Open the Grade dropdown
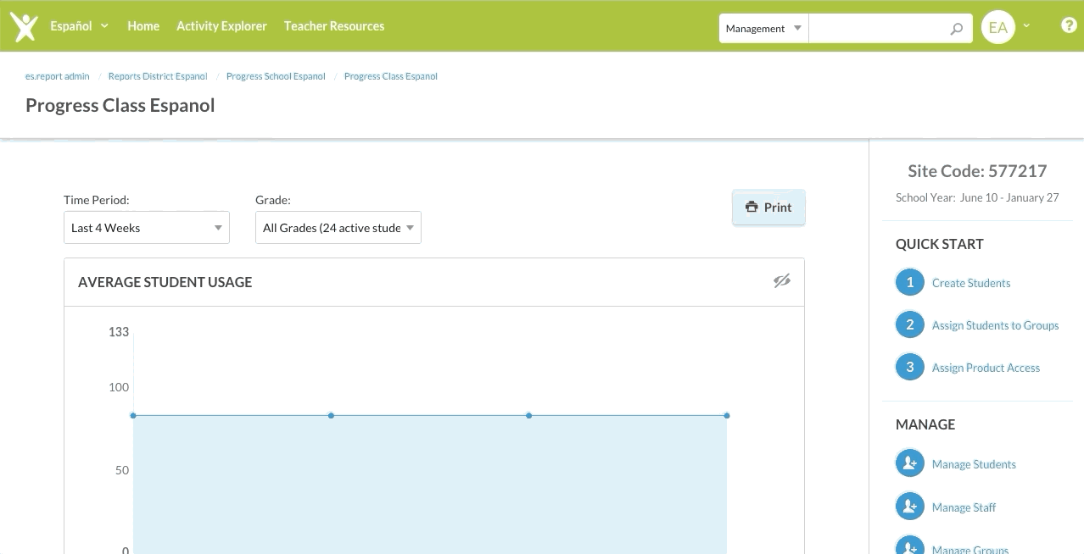The image size is (1084, 554). (338, 228)
